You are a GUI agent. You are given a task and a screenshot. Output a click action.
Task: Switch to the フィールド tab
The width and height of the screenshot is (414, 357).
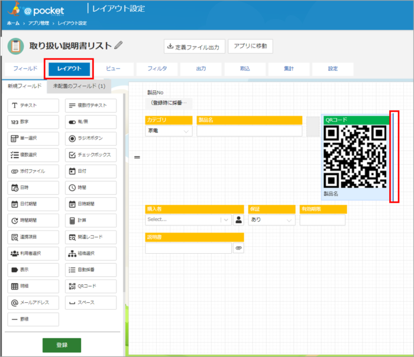tap(25, 69)
